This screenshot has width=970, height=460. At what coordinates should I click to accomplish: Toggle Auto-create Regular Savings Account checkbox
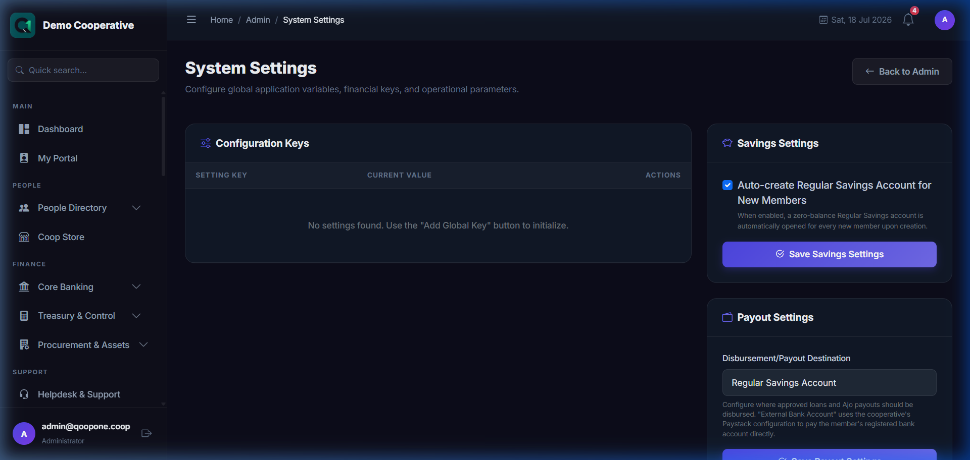[x=727, y=185]
